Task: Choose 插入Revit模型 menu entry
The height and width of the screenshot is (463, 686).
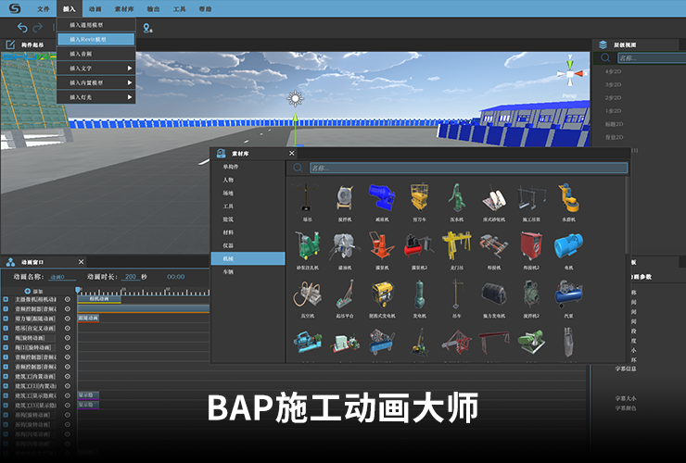Action: pyautogui.click(x=95, y=39)
